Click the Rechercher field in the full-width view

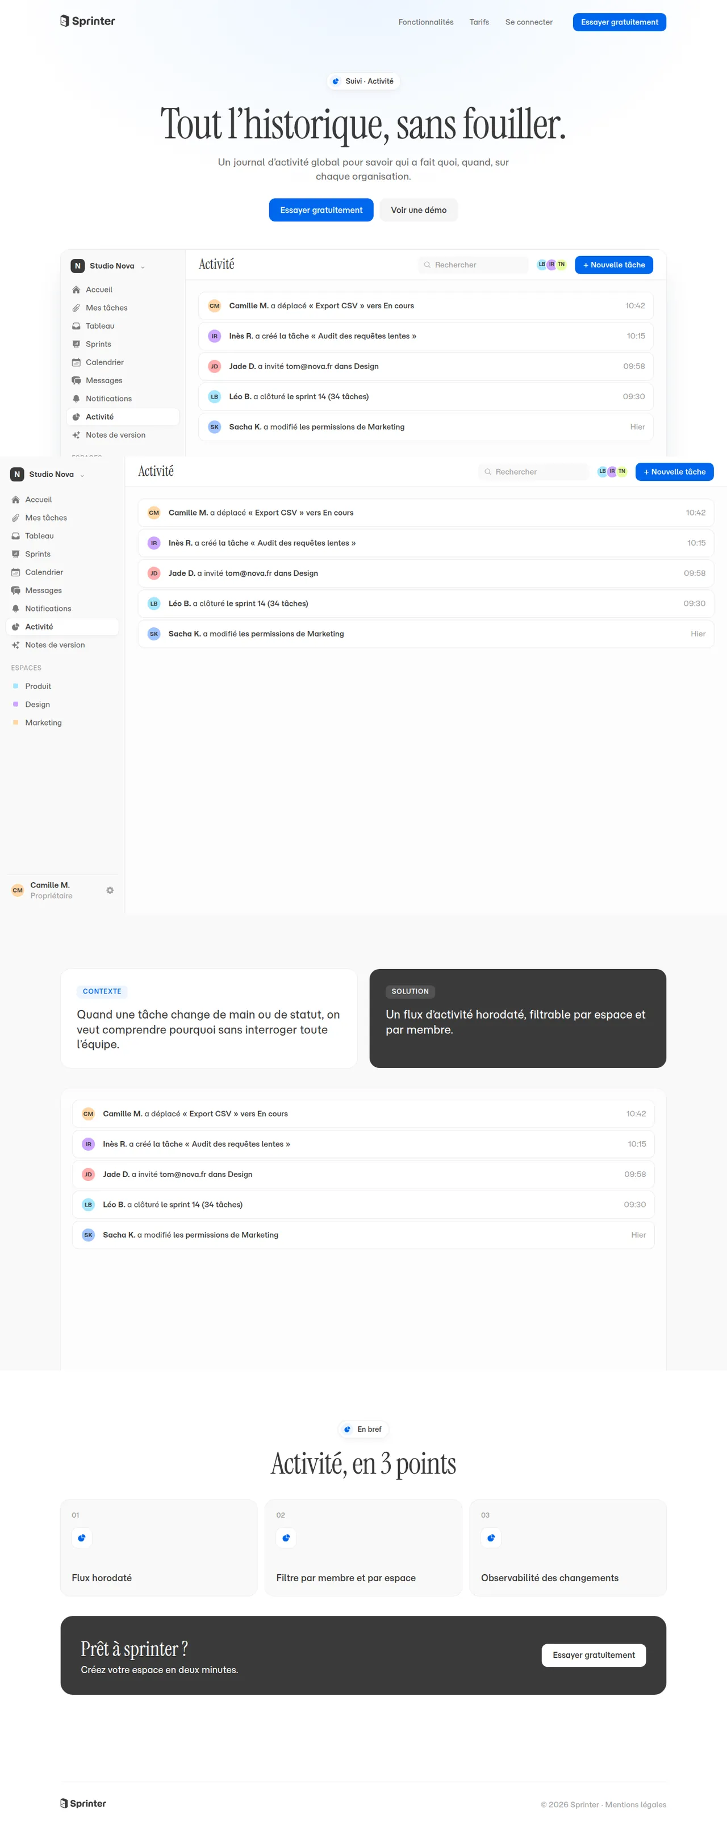tap(533, 472)
